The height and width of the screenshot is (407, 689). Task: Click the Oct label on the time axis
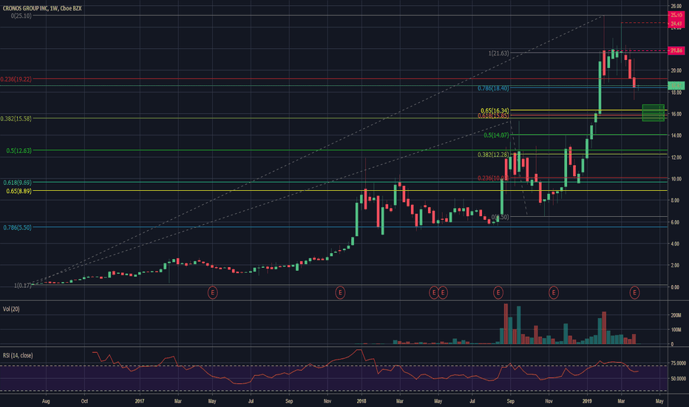pyautogui.click(x=84, y=401)
